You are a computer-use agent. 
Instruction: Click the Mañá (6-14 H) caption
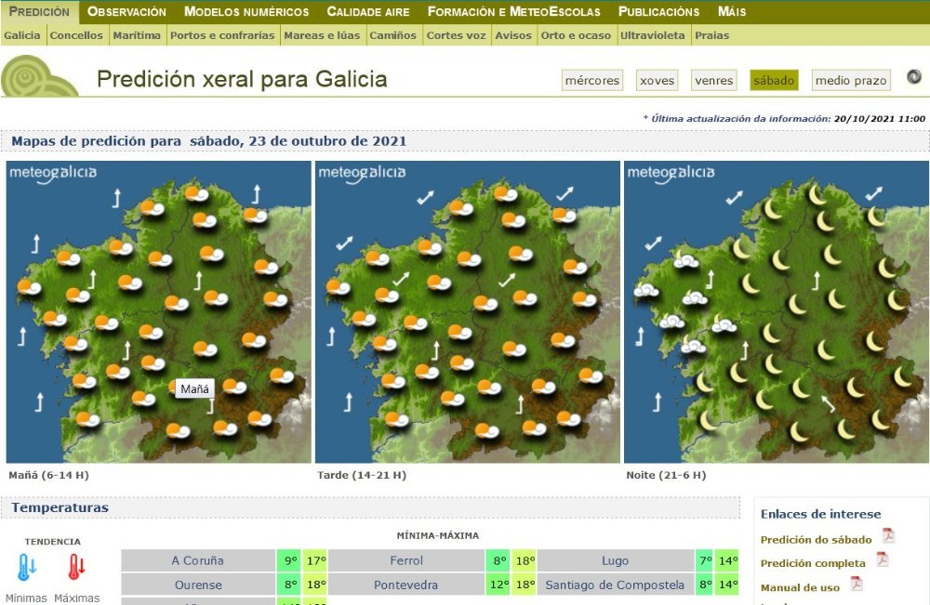[48, 475]
